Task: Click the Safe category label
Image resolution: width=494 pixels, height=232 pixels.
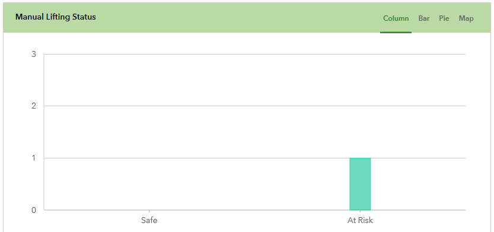Action: coord(149,220)
